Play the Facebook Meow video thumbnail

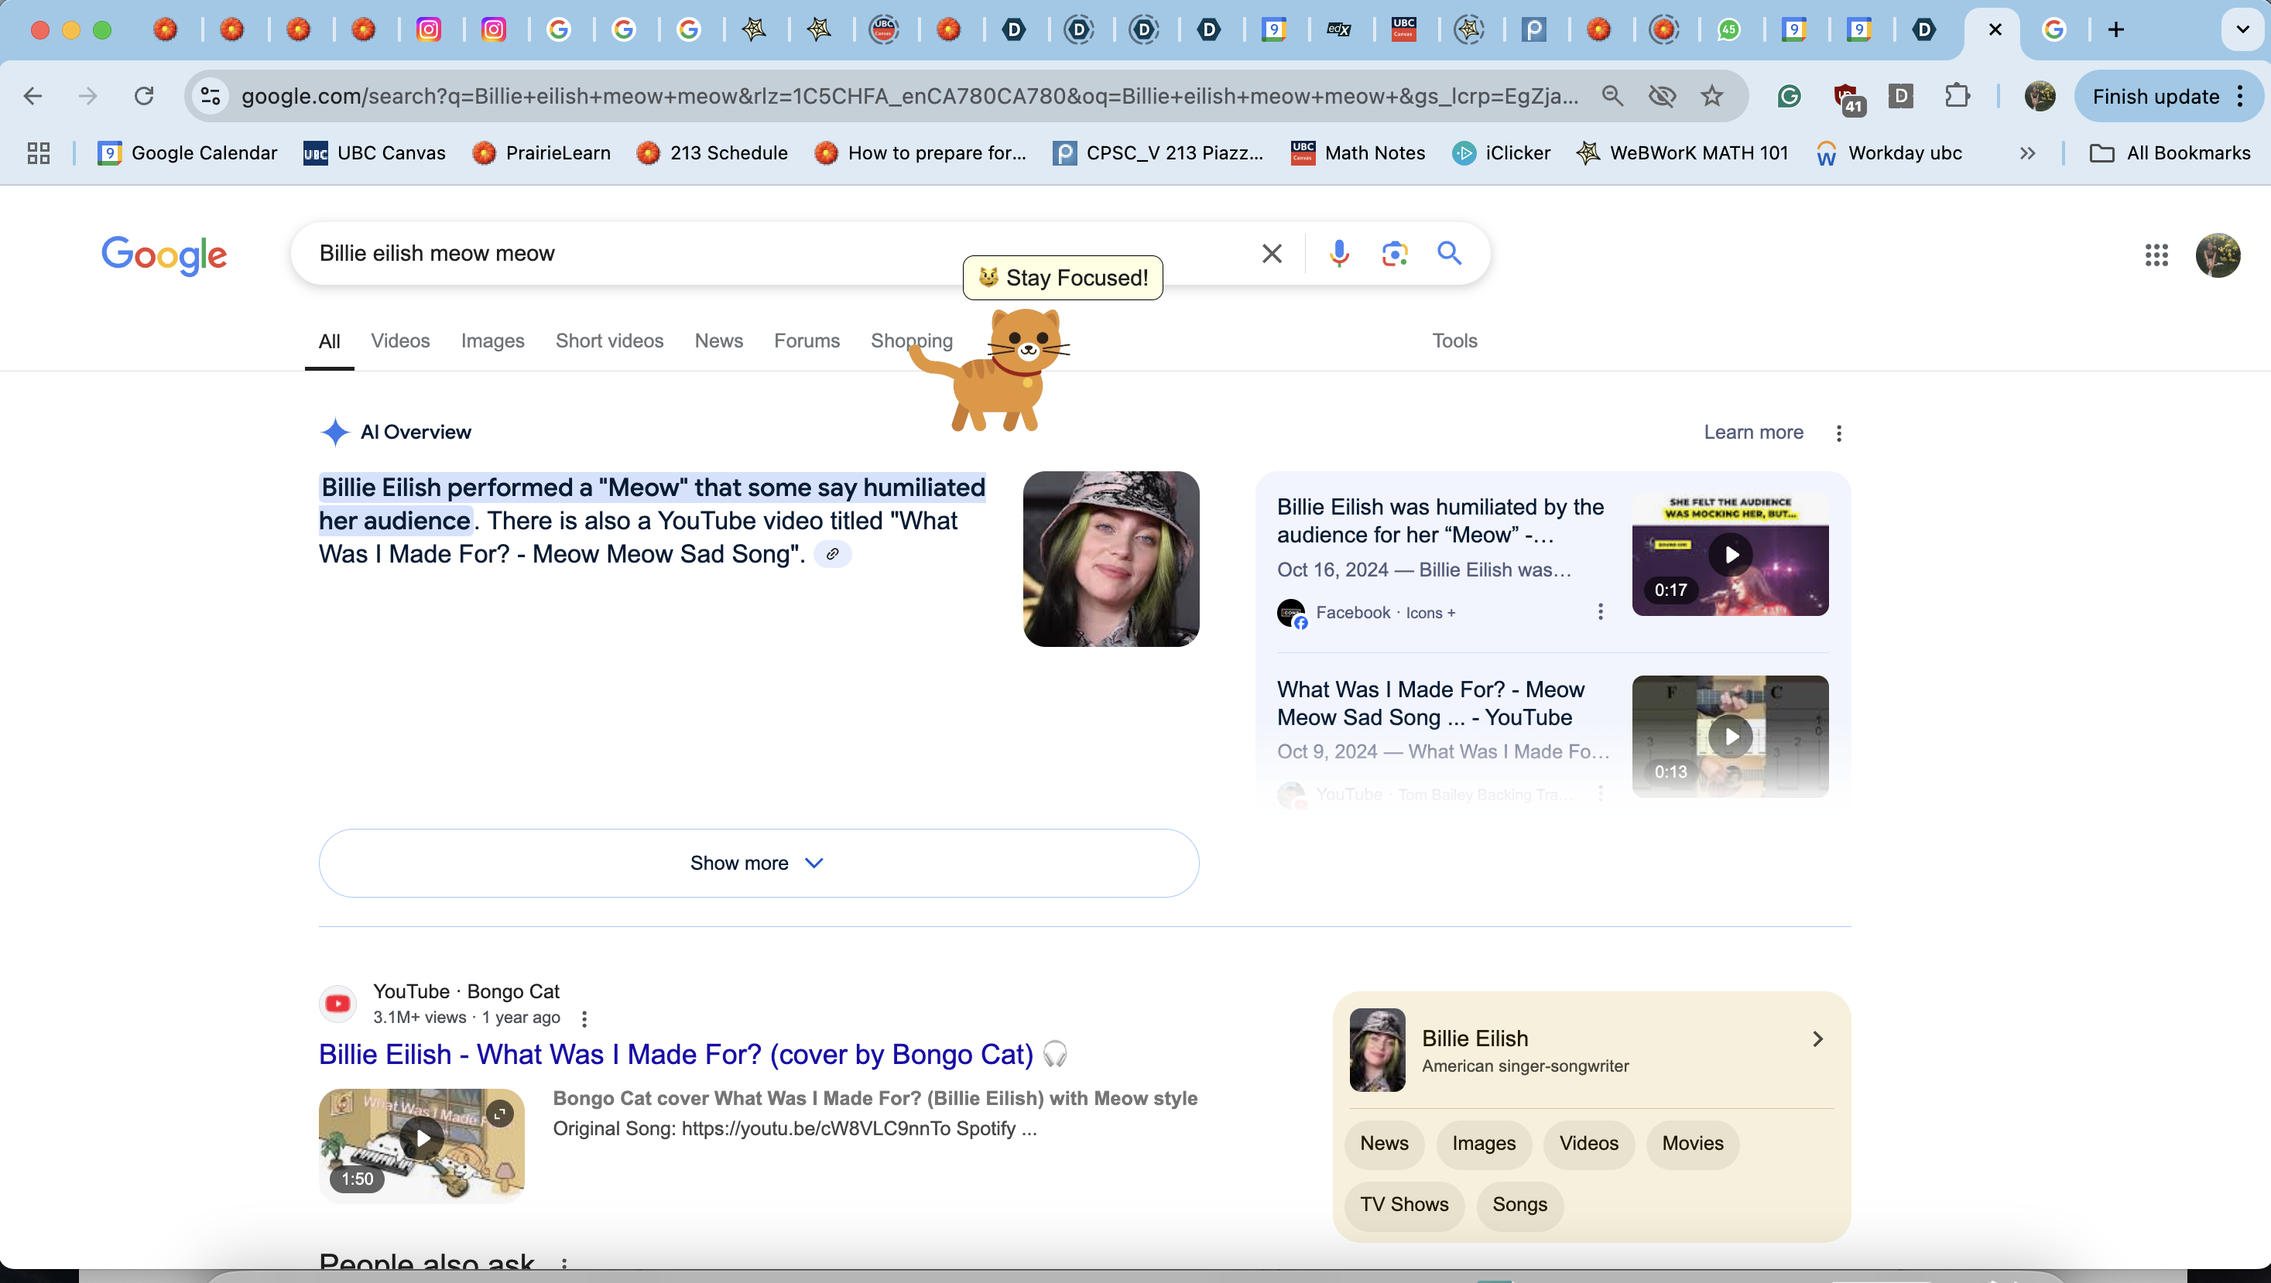click(1730, 554)
